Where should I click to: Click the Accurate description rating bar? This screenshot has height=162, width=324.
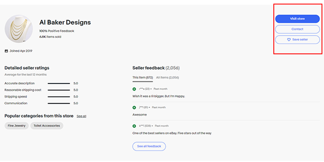point(59,83)
